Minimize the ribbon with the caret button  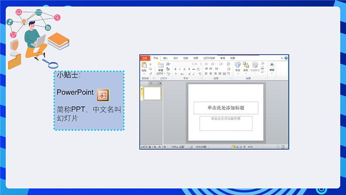(x=282, y=58)
